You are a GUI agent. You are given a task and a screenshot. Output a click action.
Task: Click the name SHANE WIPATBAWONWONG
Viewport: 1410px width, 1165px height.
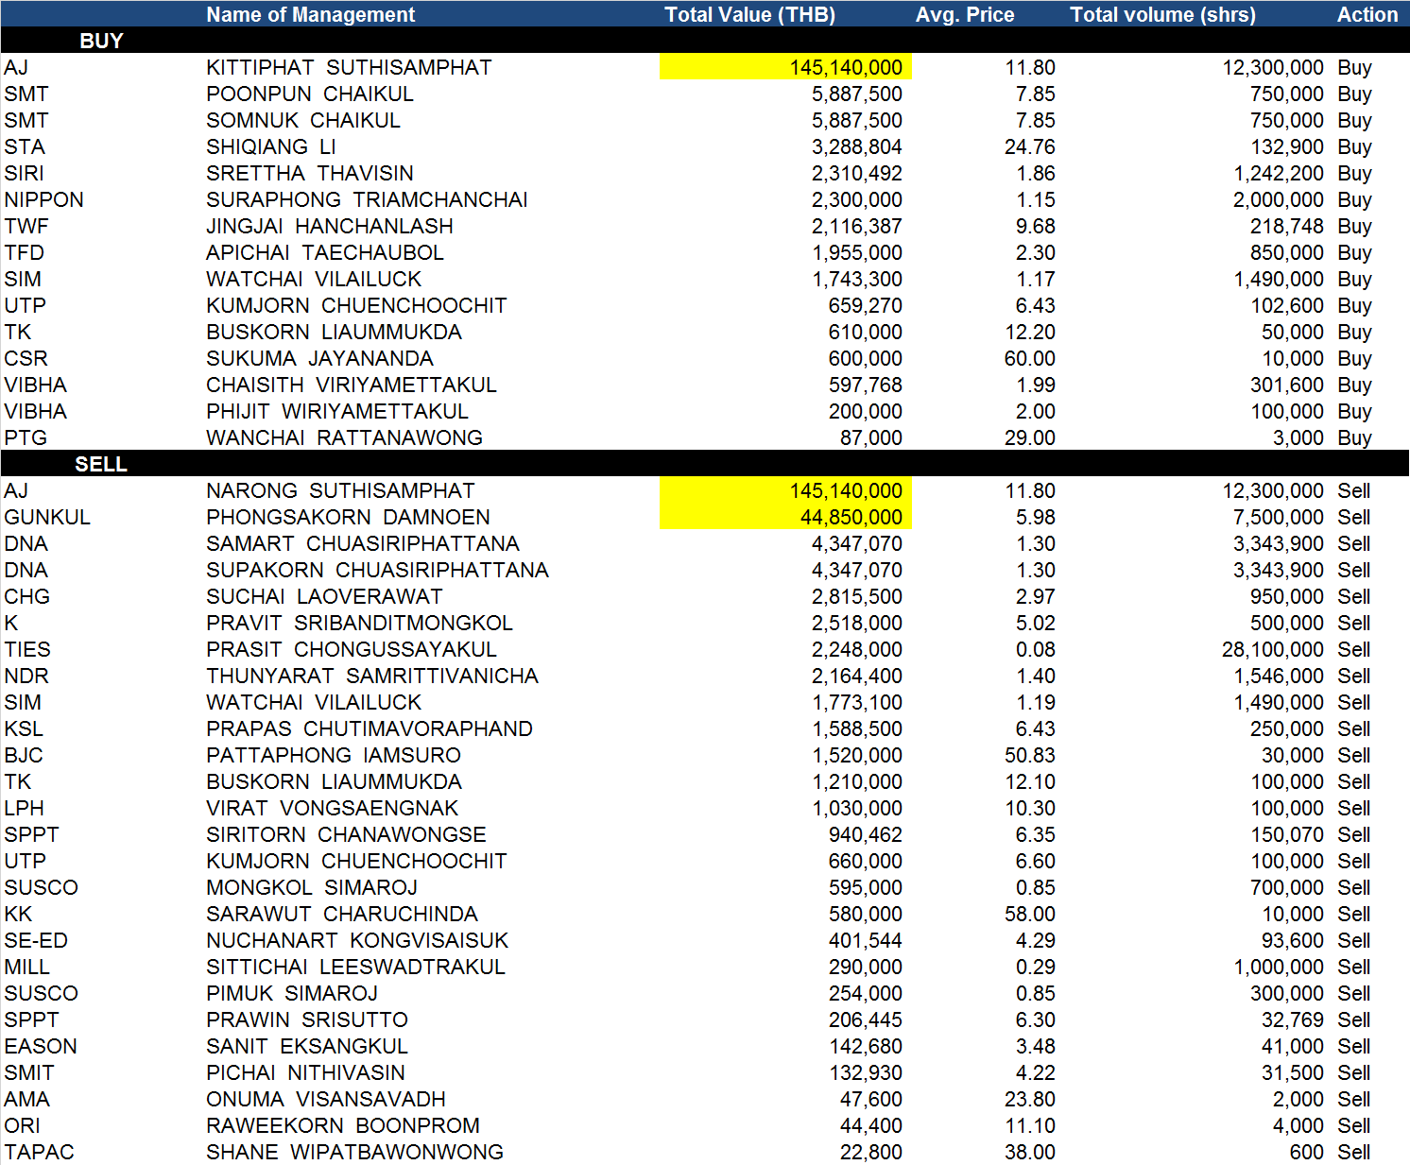pyautogui.click(x=354, y=1152)
